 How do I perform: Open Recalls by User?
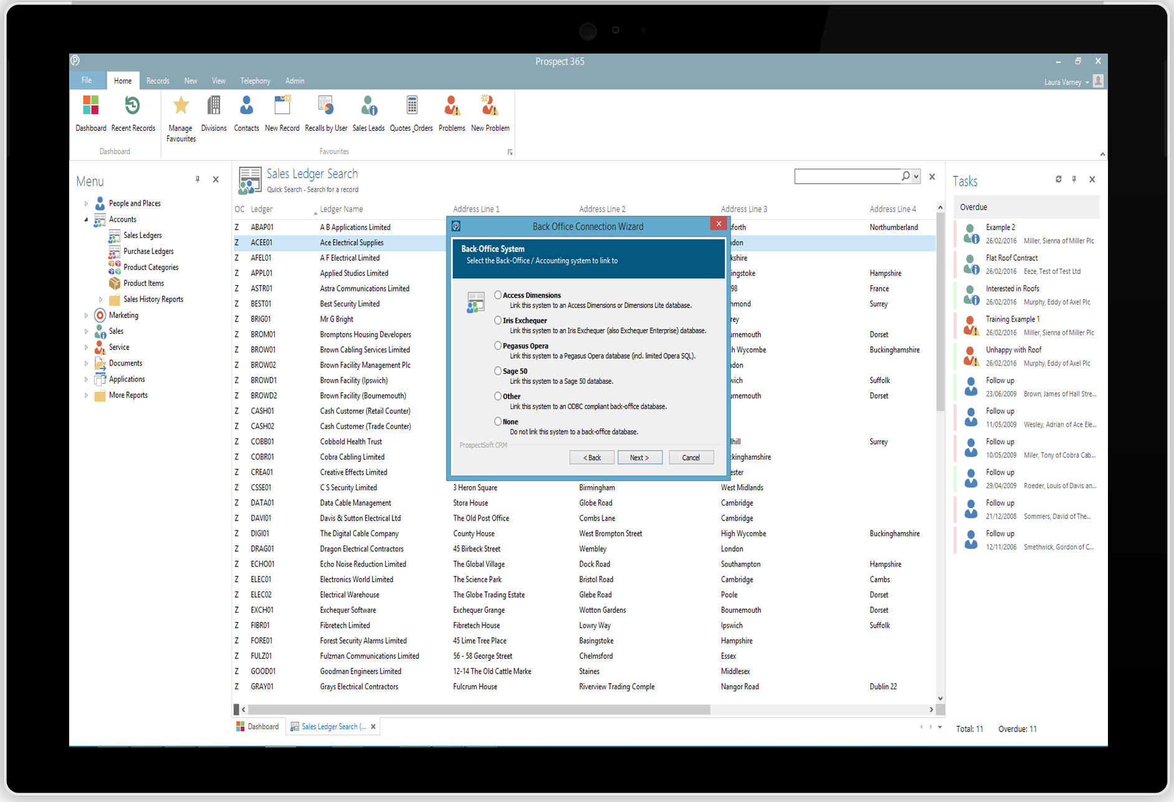325,112
